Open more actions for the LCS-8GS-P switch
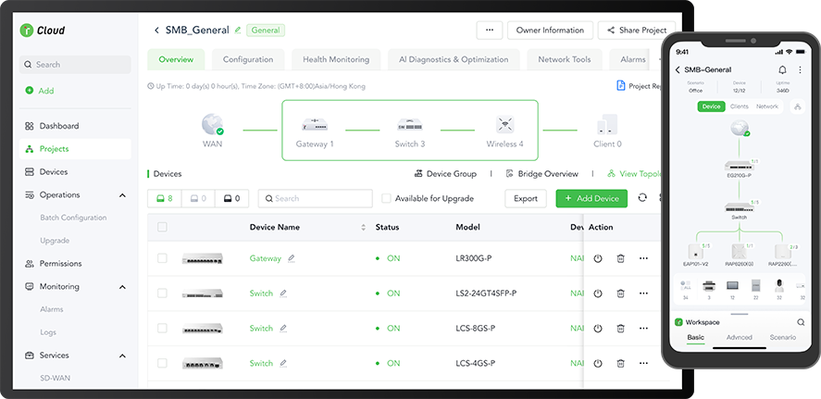Viewport: 821px width, 399px height. click(644, 329)
